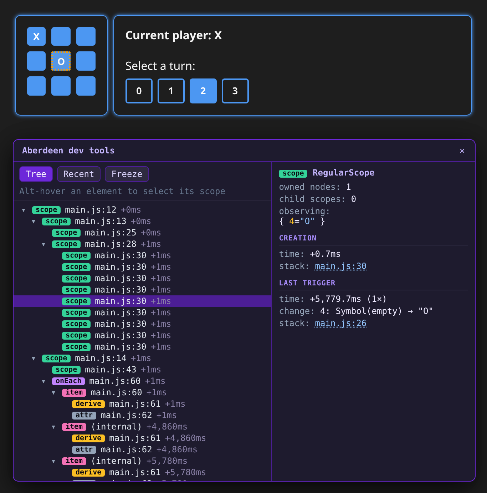487x493 pixels.
Task: Select turn 1 button
Action: (171, 91)
